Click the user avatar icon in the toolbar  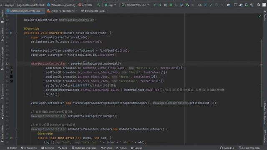coord(264,5)
